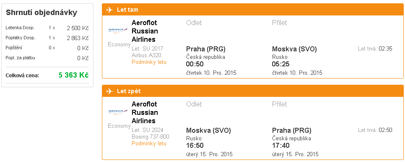Image resolution: width=405 pixels, height=162 pixels.
Task: Click the airplane icon in Let zpět header
Action: [110, 91]
